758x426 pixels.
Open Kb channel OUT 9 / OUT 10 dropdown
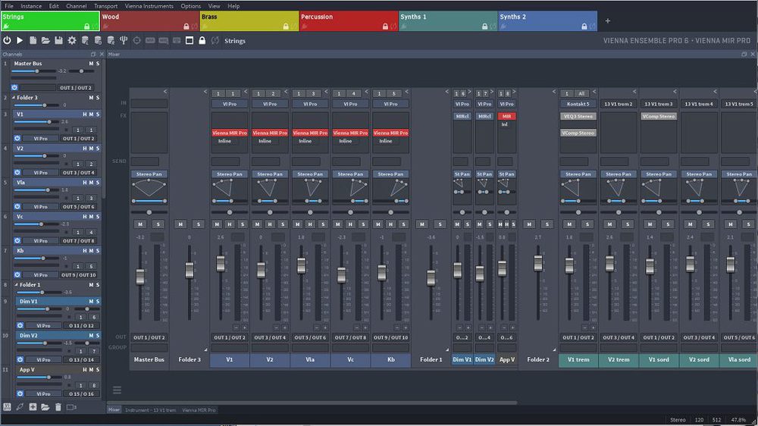[78, 274]
